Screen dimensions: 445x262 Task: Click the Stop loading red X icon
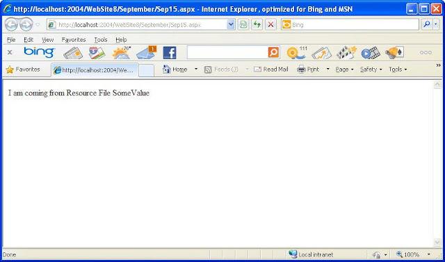coord(270,24)
